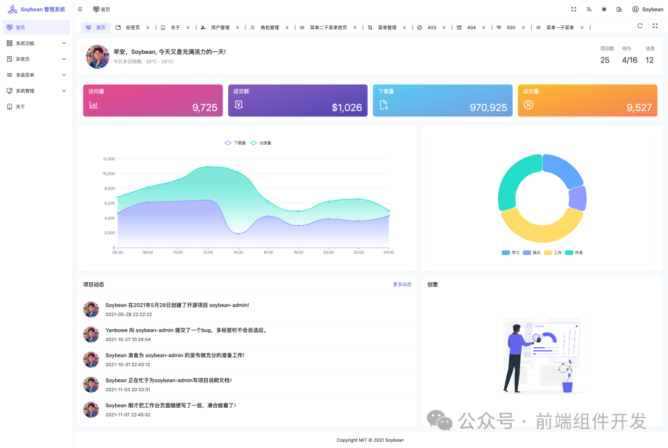Screen dimensions: 668x448
Task: Click the Copyright MIT footer link
Action: click(369, 439)
